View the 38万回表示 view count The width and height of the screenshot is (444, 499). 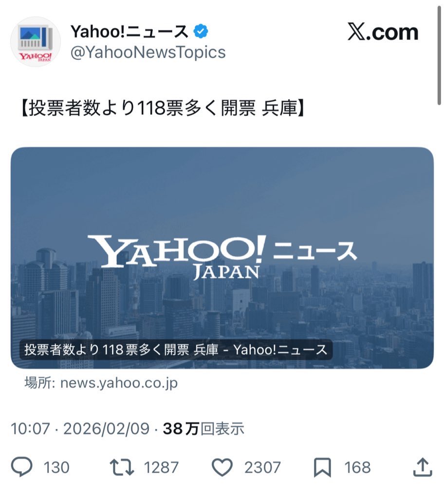coord(203,428)
